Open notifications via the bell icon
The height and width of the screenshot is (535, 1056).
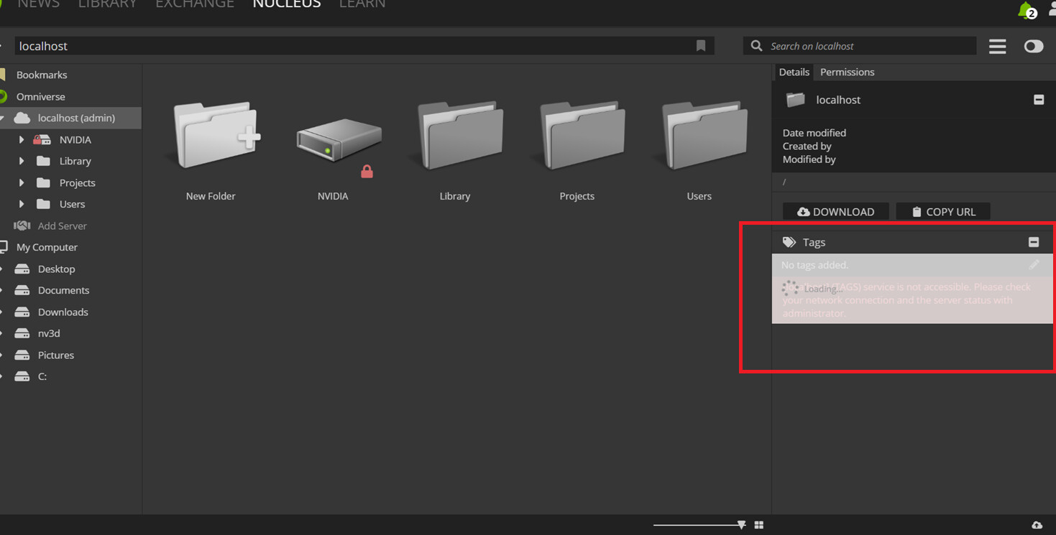(1024, 9)
